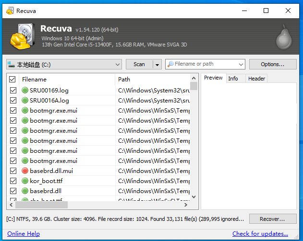Click the vertical scrollbar thumb
Image resolution: width=303 pixels, height=241 pixels.
(194, 86)
